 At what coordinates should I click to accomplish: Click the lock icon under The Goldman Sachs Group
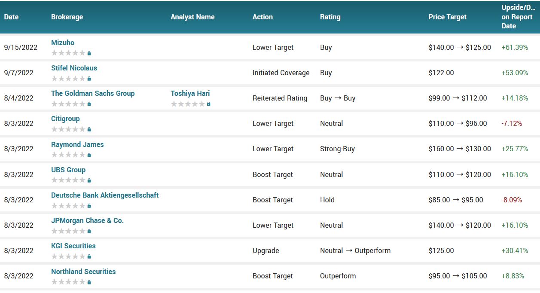click(89, 104)
